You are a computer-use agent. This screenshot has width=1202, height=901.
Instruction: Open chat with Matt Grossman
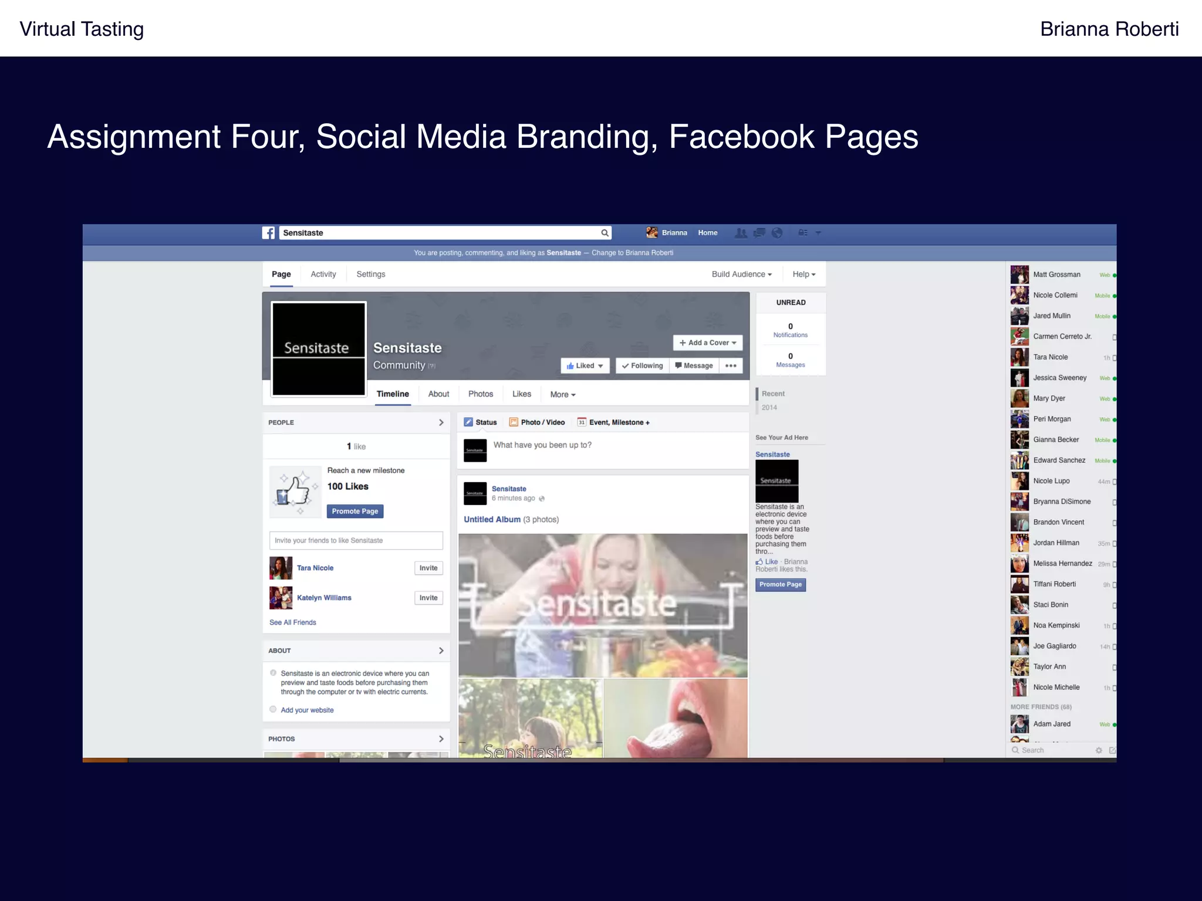1063,275
